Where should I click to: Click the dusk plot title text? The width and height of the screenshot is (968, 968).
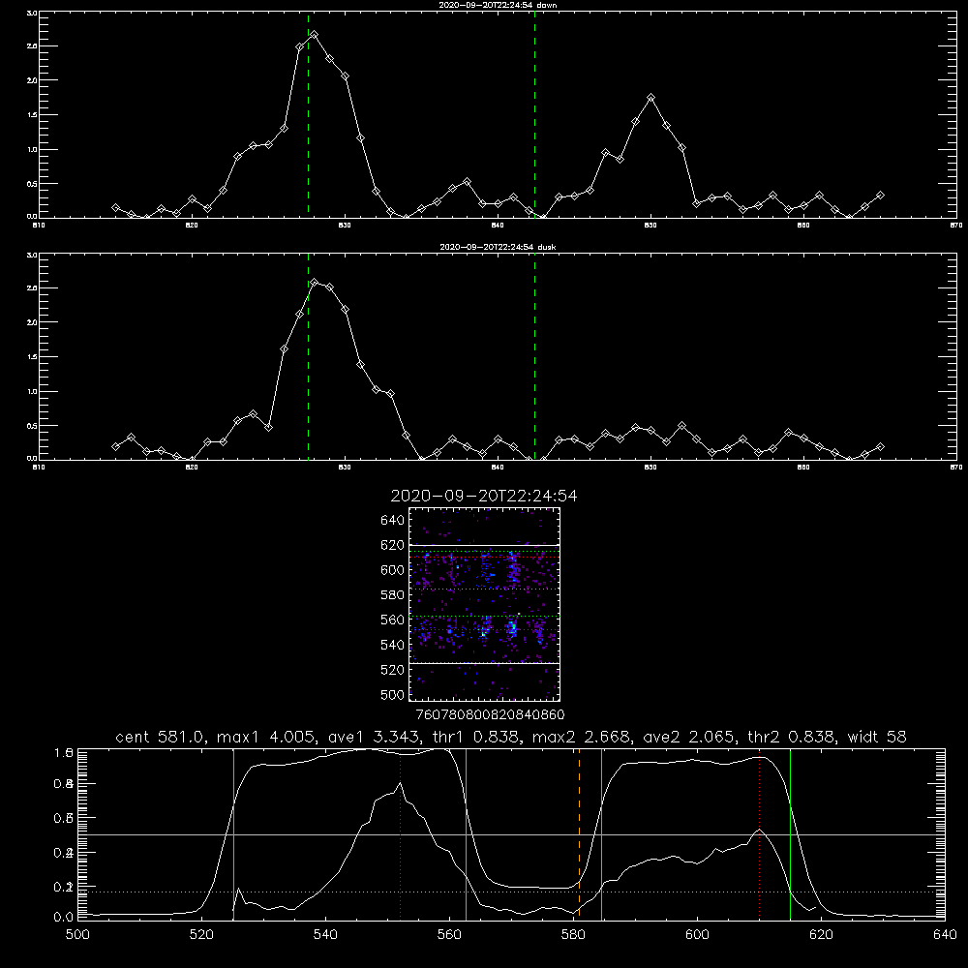498,247
